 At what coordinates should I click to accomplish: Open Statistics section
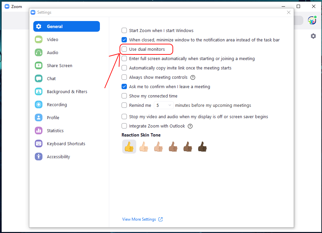(67, 131)
